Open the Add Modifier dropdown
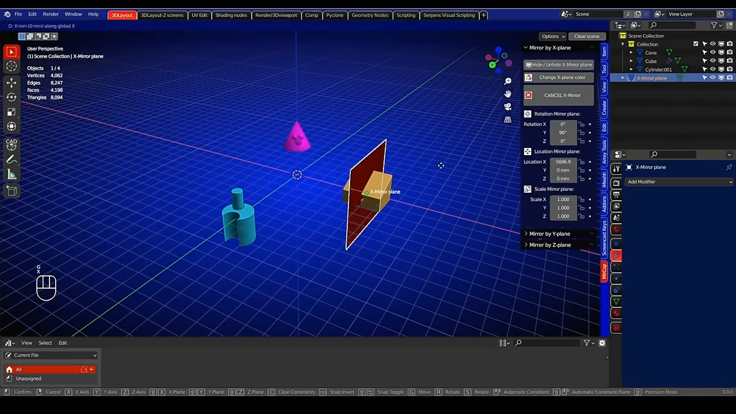The width and height of the screenshot is (736, 414). pyautogui.click(x=679, y=182)
